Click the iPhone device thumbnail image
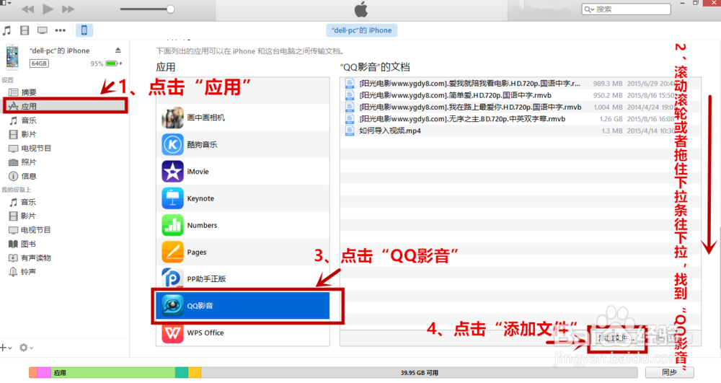The width and height of the screenshot is (721, 383). pyautogui.click(x=12, y=57)
